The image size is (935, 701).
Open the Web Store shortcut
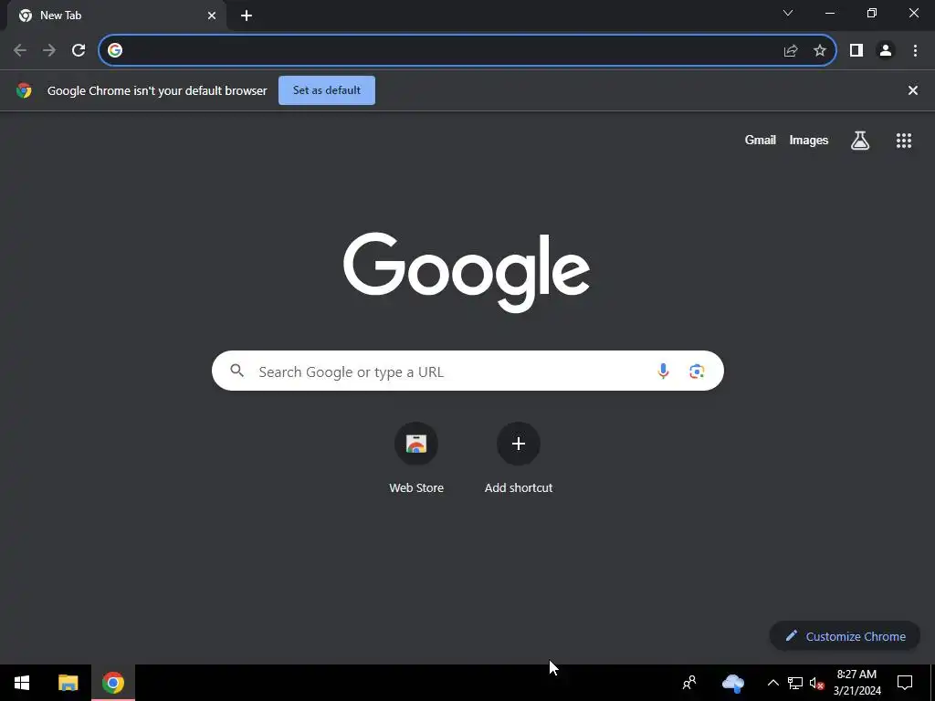click(x=416, y=458)
